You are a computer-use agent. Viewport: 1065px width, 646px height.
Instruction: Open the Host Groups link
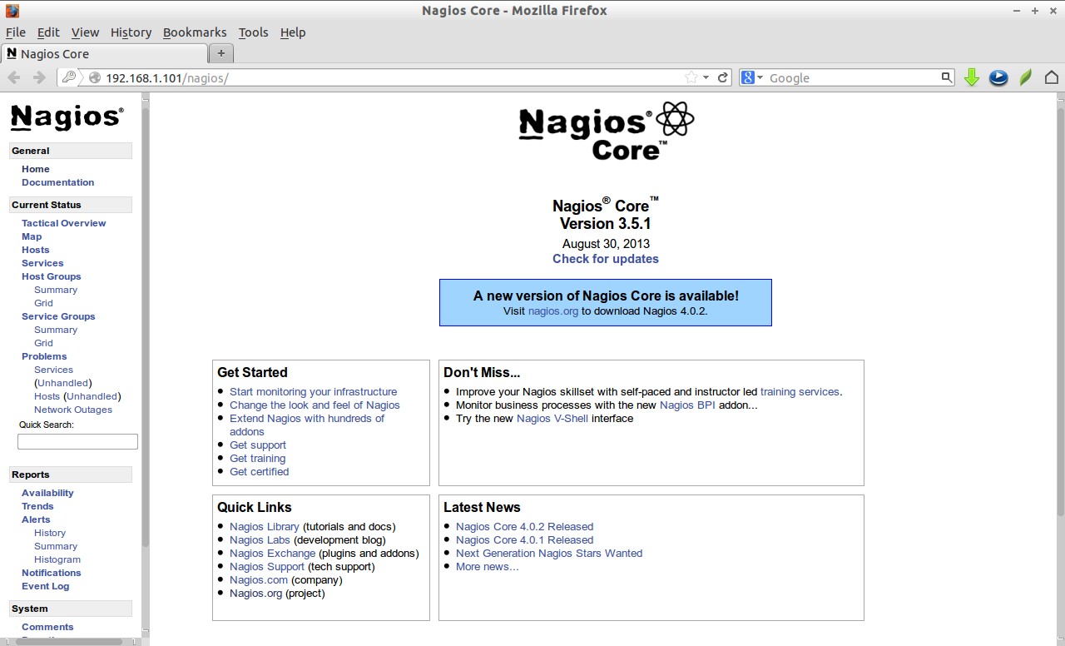point(52,276)
